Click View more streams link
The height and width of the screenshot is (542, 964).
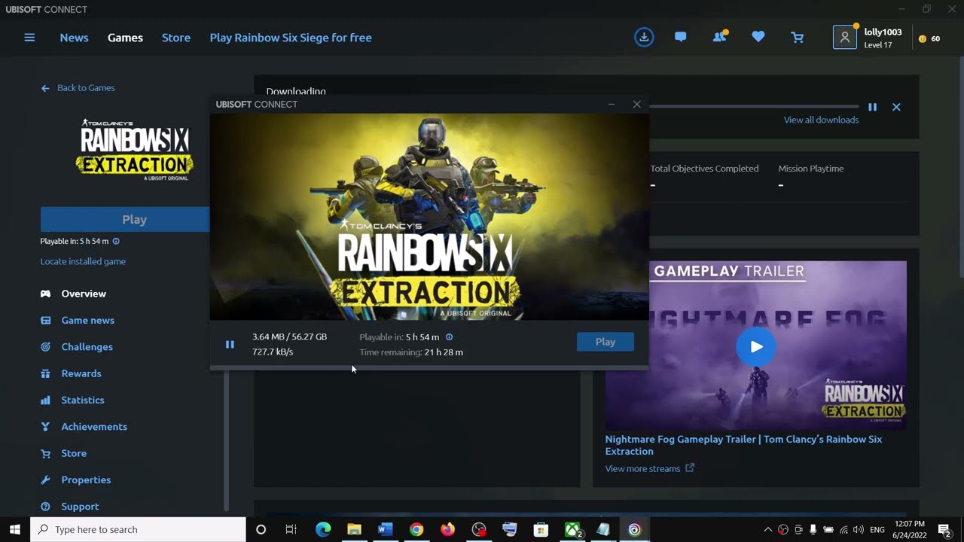(649, 468)
